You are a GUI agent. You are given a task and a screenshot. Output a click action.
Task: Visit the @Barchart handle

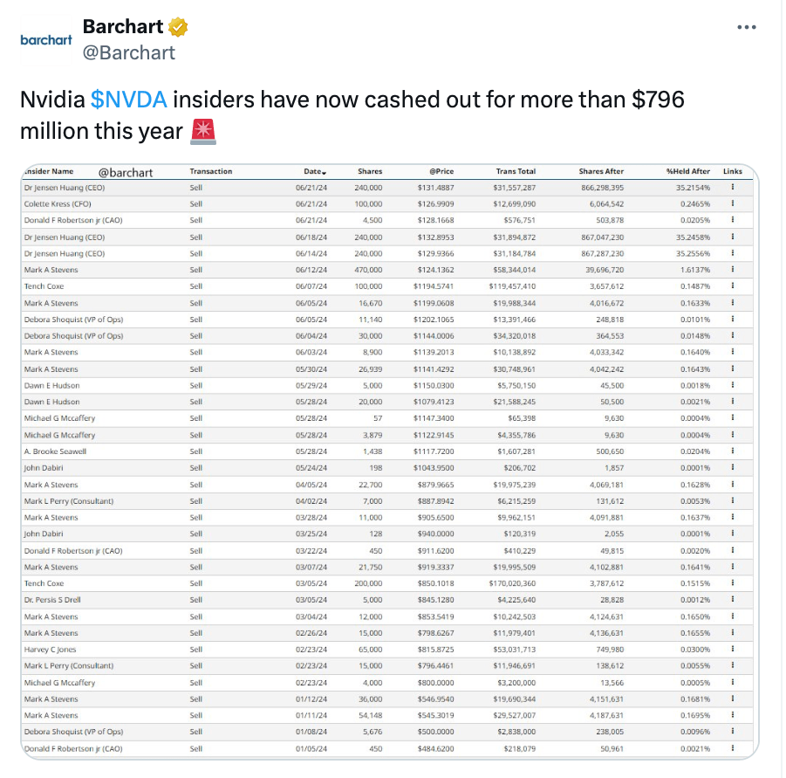(130, 52)
